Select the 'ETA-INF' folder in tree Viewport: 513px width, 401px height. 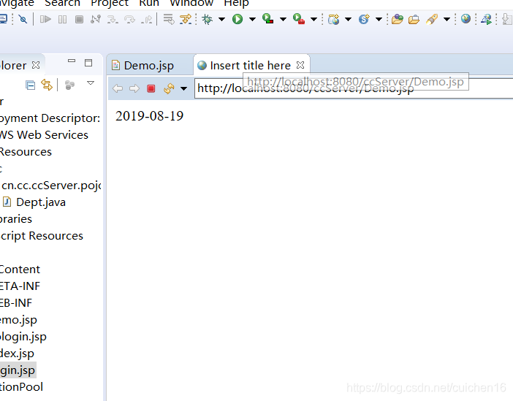pos(20,286)
